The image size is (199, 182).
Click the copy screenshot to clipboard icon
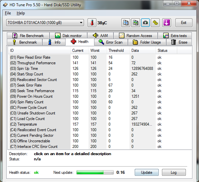tap(135, 23)
